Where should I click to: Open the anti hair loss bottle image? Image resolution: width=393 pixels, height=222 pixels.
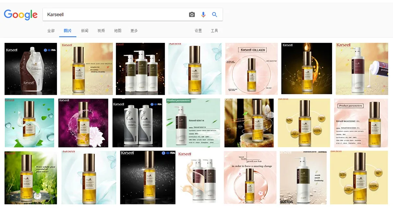click(x=86, y=69)
